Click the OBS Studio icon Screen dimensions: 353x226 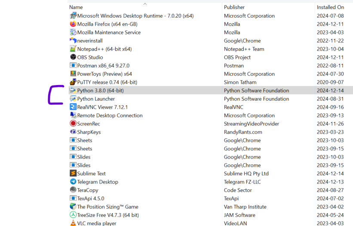pos(73,57)
